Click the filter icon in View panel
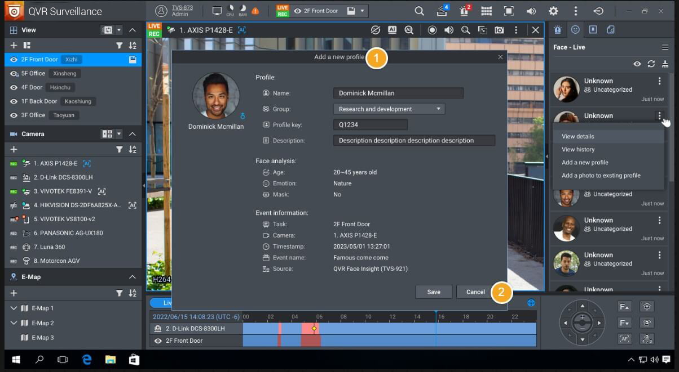The image size is (679, 372). pyautogui.click(x=119, y=45)
